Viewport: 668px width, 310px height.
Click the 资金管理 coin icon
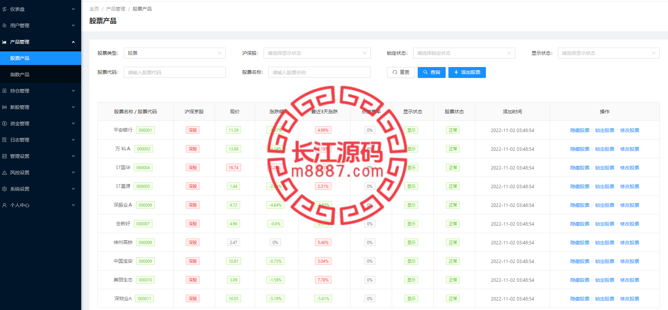click(x=4, y=124)
